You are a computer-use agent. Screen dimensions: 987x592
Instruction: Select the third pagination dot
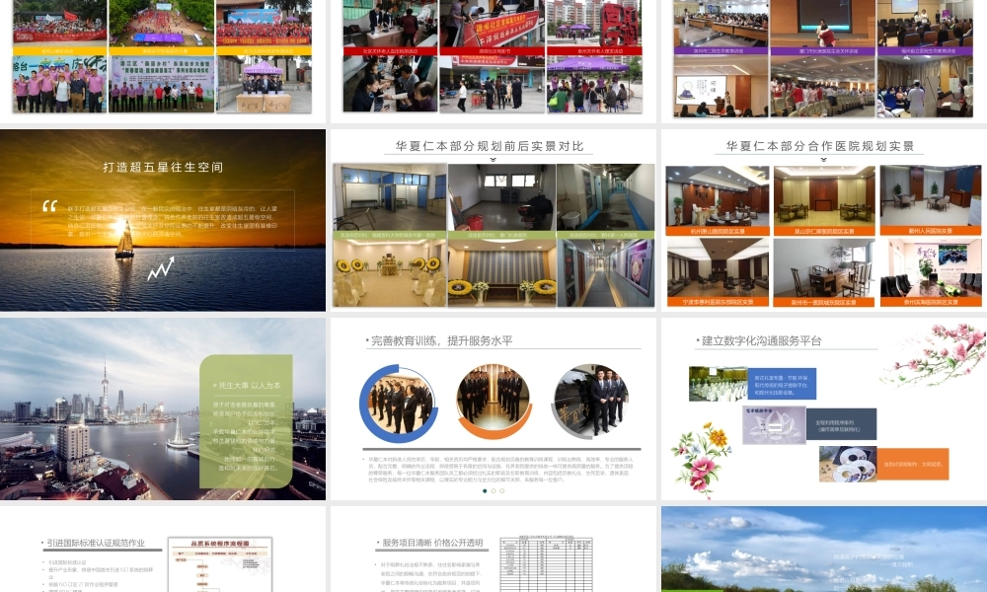(501, 490)
